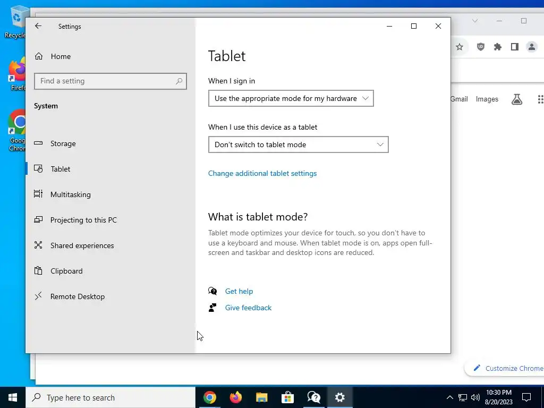Click the Search Labs flask icon

pyautogui.click(x=516, y=99)
